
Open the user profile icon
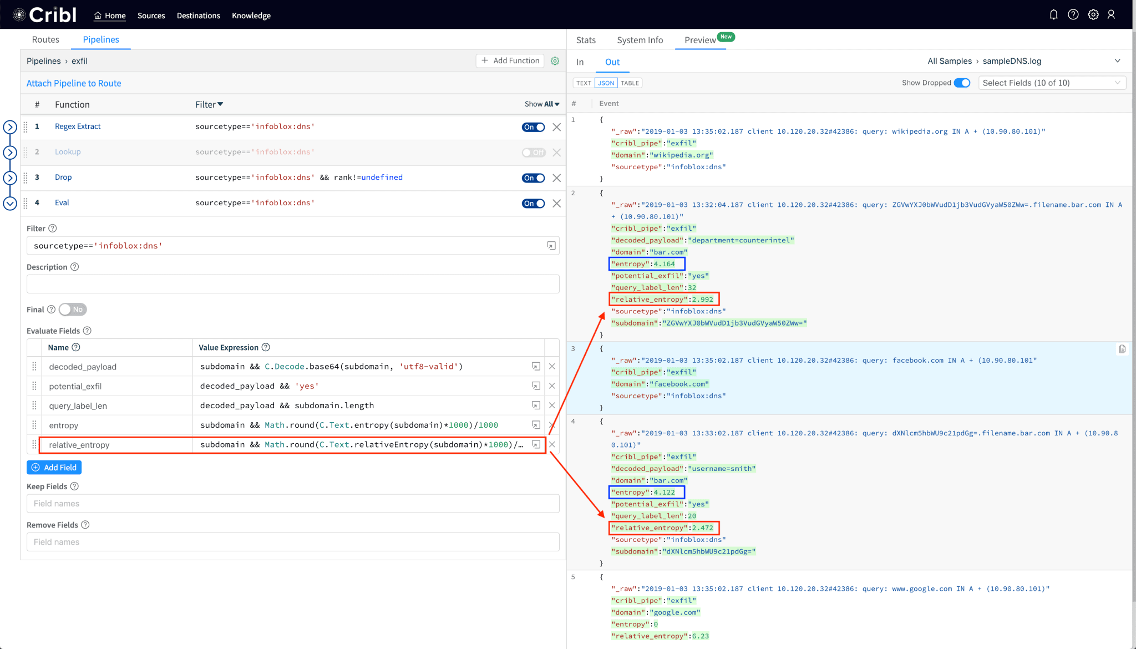(x=1111, y=15)
